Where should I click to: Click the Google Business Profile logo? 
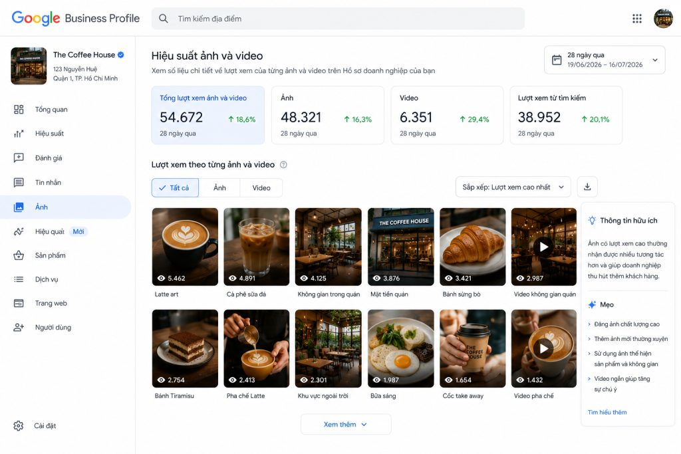pyautogui.click(x=76, y=18)
